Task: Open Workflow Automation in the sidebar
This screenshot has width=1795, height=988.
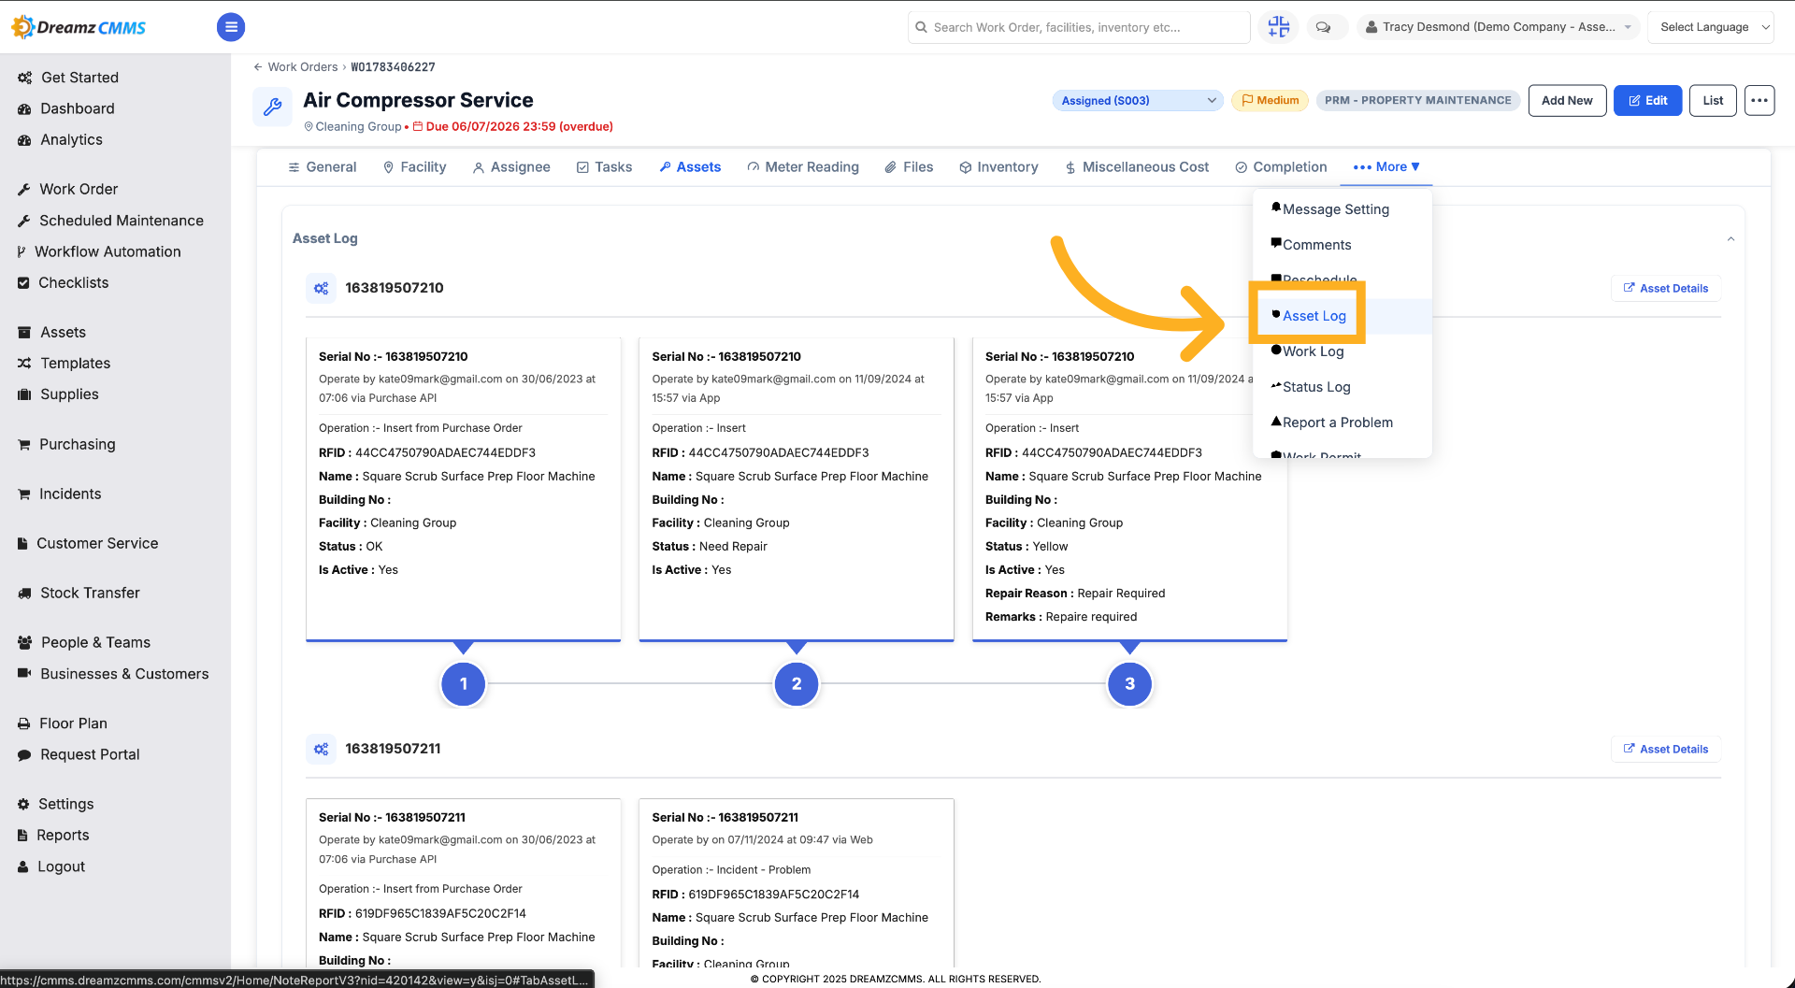Action: point(108,251)
